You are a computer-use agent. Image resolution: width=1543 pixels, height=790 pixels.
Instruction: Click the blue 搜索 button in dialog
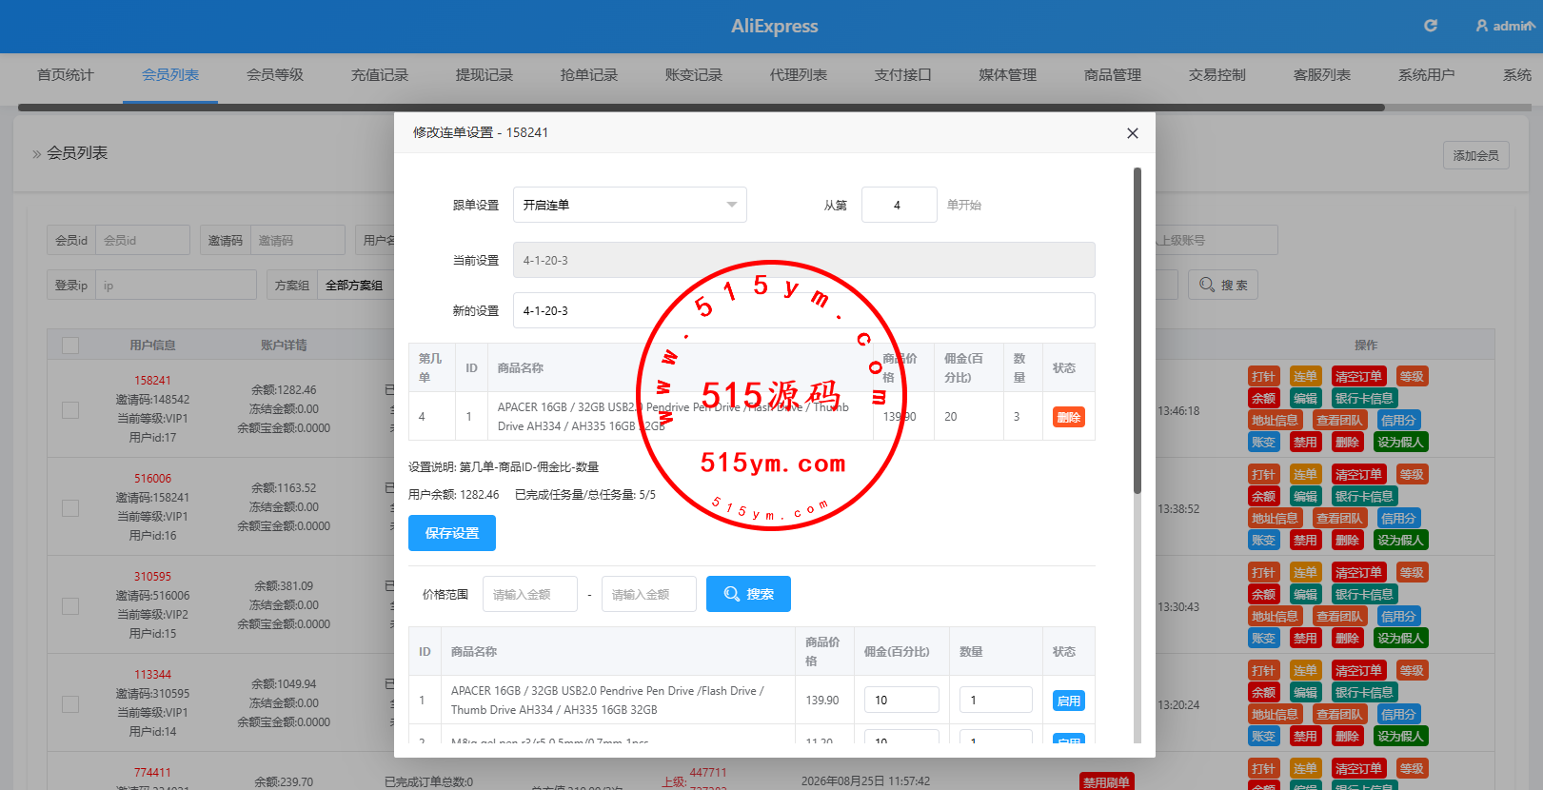(x=748, y=594)
